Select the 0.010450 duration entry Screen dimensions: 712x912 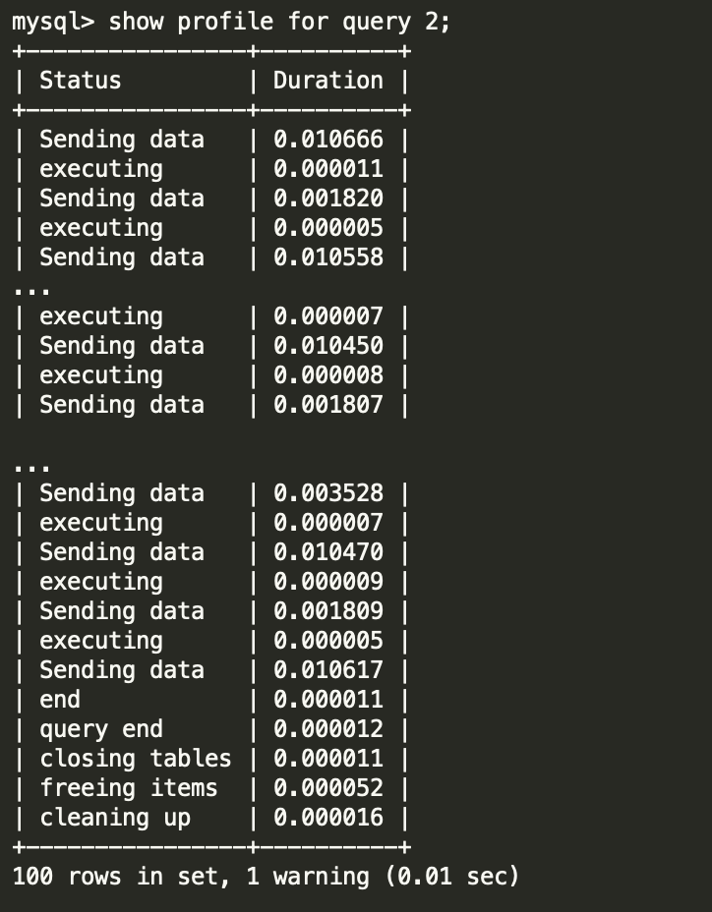327,346
